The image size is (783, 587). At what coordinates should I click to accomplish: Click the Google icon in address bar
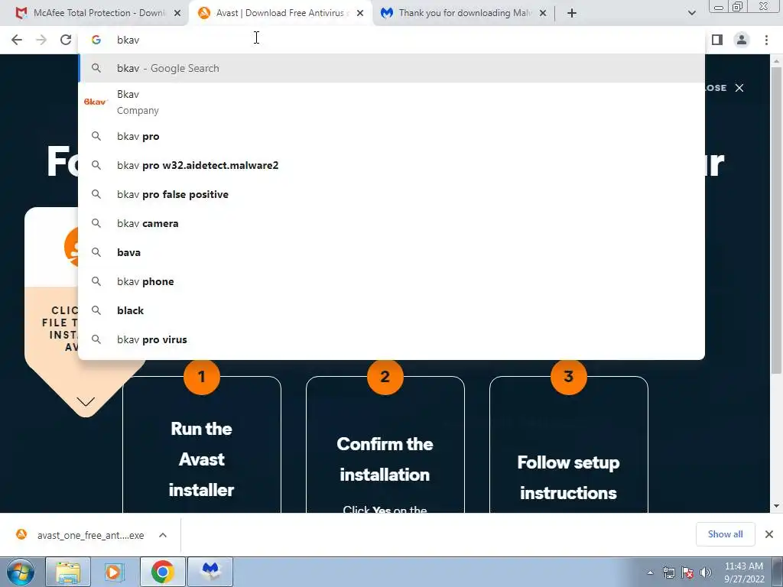coord(96,40)
